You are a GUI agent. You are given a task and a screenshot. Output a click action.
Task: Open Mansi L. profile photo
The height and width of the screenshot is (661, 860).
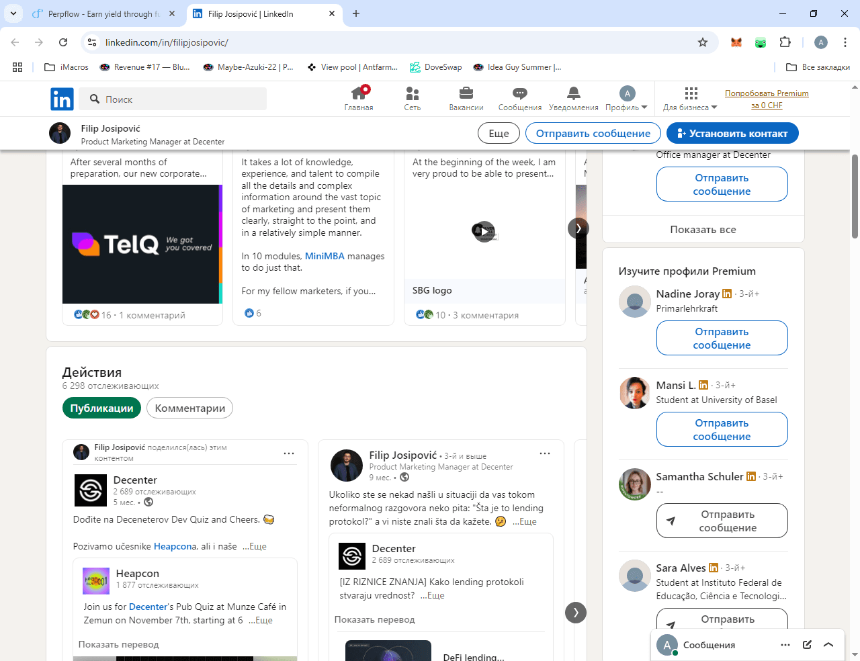(635, 393)
